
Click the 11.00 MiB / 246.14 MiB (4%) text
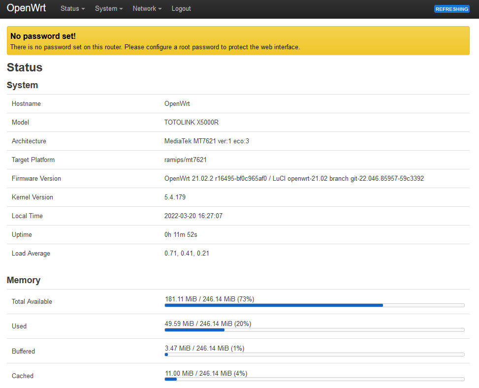click(x=206, y=373)
